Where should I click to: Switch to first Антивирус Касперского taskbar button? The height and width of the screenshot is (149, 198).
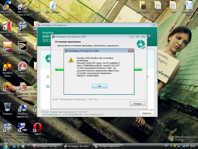(x=46, y=146)
